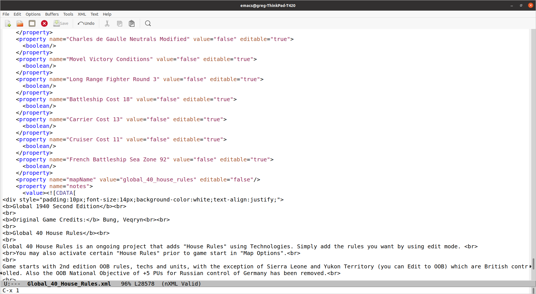
Task: Click the (nXML Valid) mode indicator
Action: (181, 284)
